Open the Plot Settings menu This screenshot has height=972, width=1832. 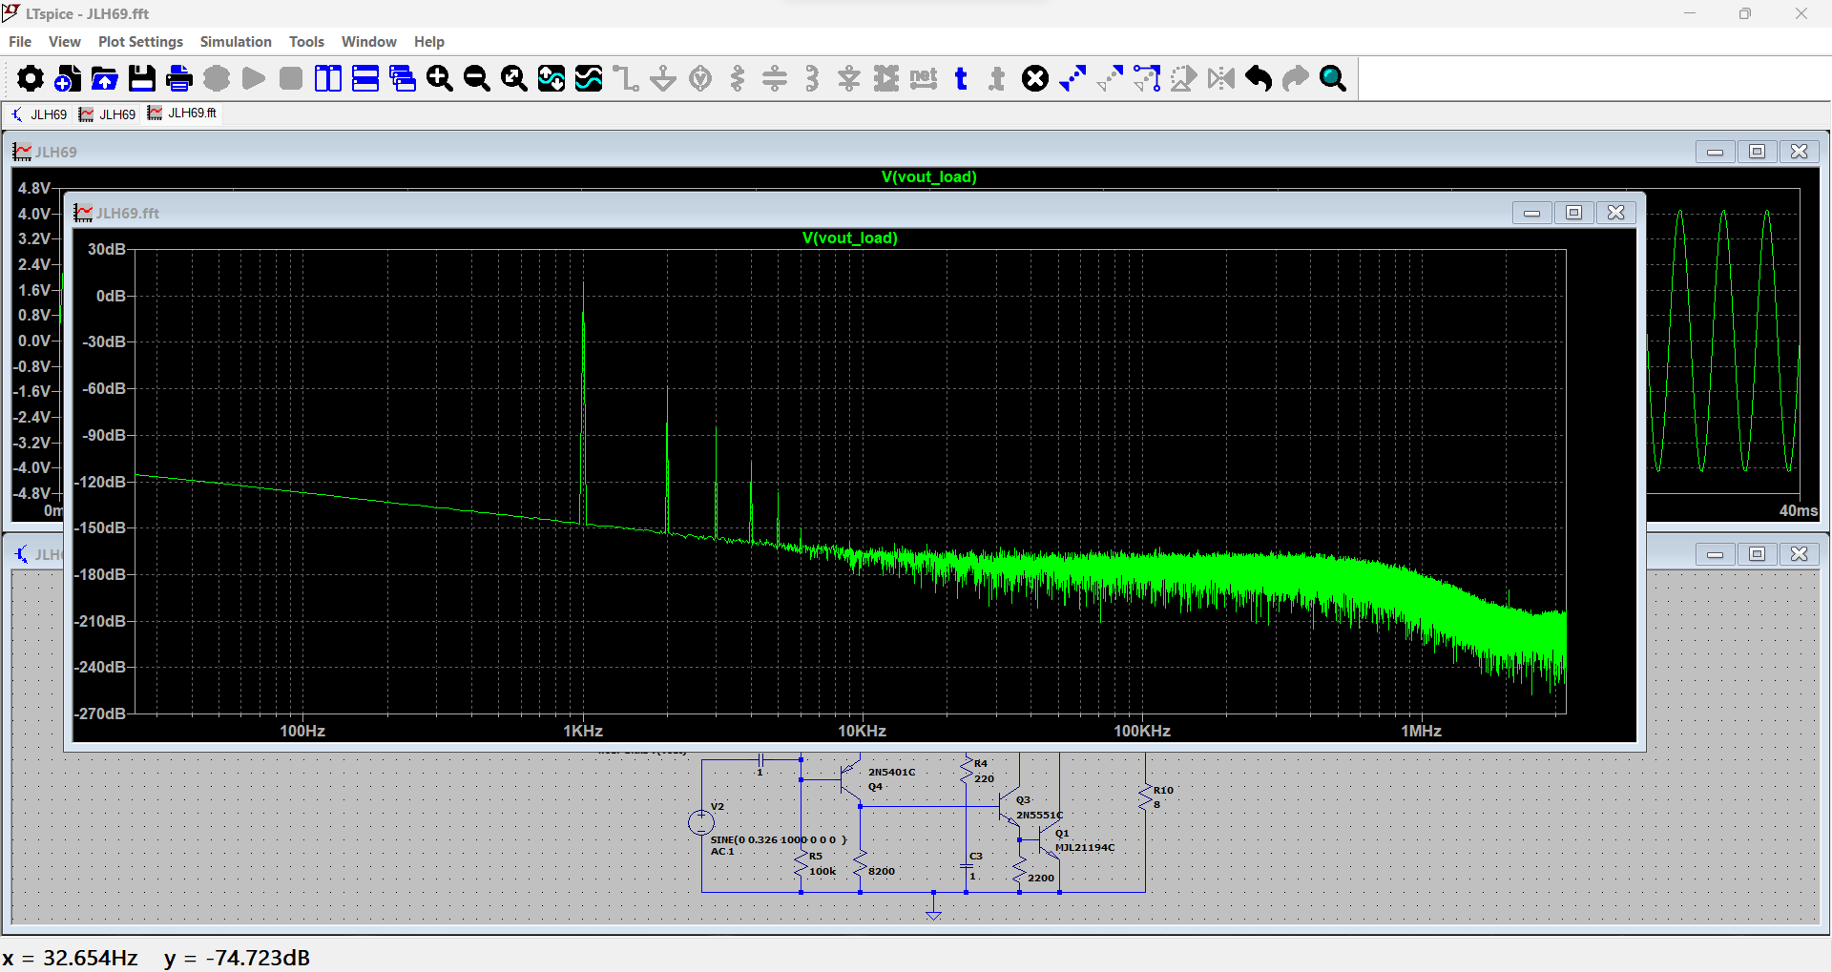pyautogui.click(x=140, y=42)
